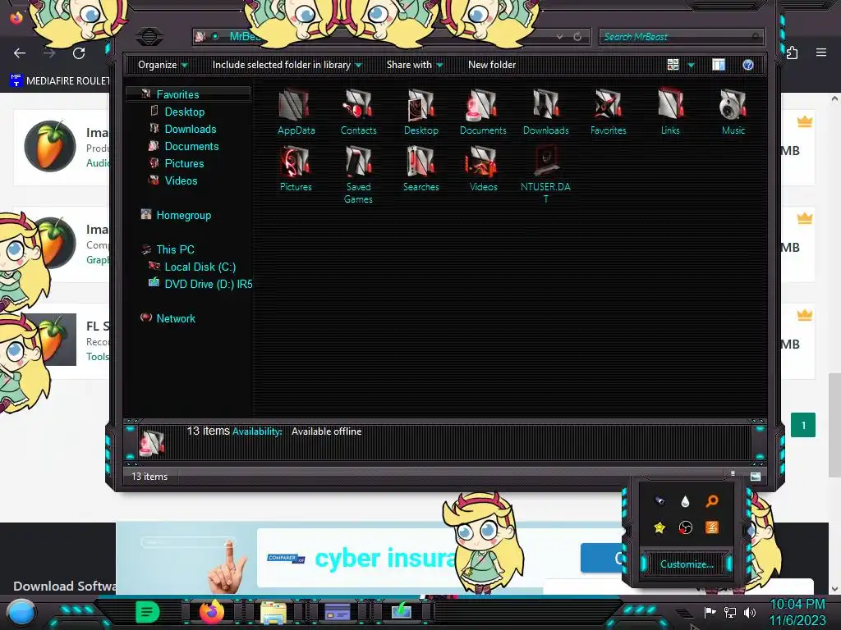Screen dimensions: 841x630
Task: Click the change view icon
Action: [673, 65]
